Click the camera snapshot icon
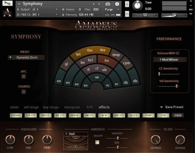Viewport: 195px width, 153px height. (108, 4)
